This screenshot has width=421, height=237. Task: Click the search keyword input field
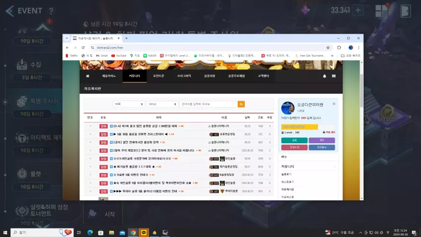209,104
